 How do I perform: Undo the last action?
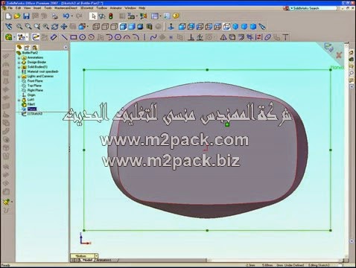coord(66,16)
